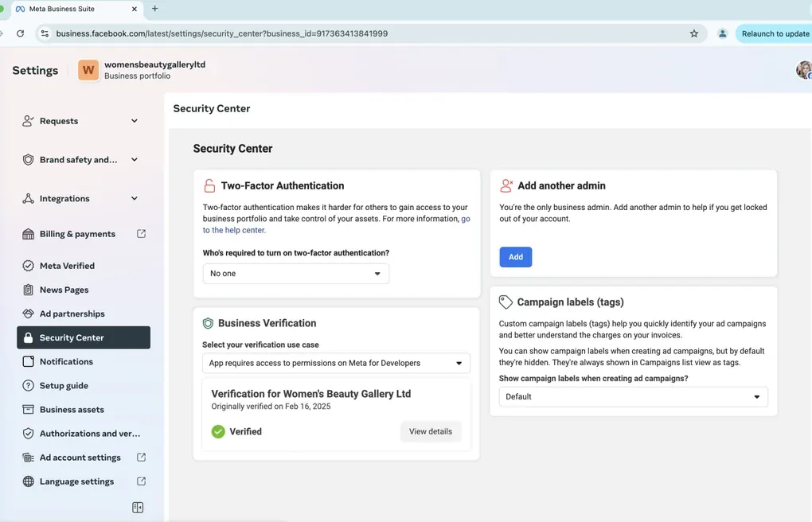812x522 pixels.
Task: Go to News Pages in sidebar
Action: coord(84,290)
